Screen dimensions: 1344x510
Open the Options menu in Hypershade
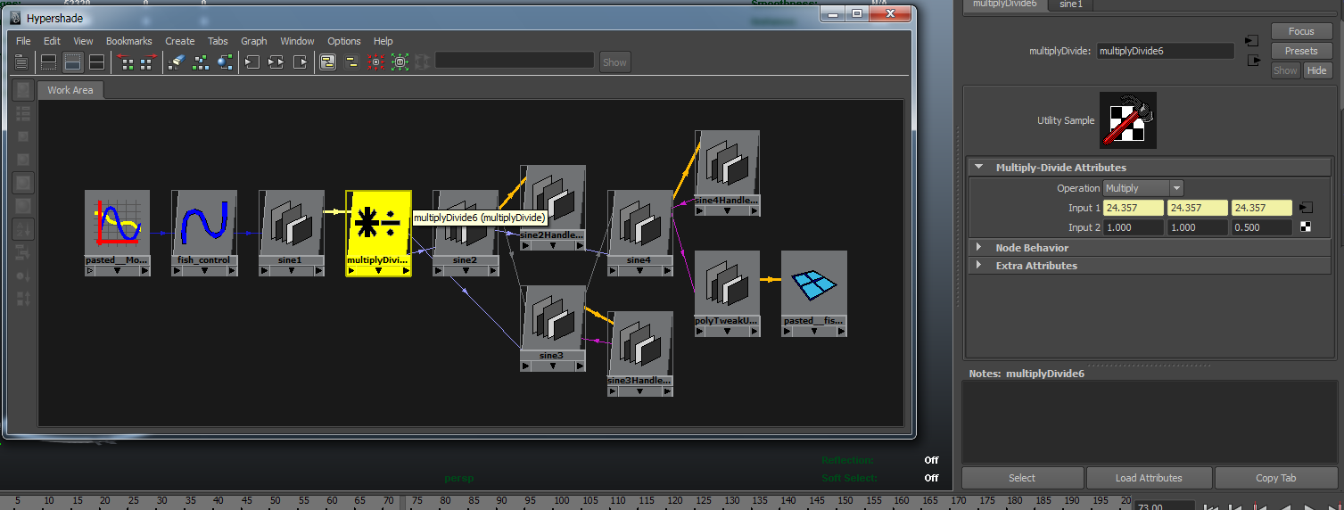(x=344, y=41)
